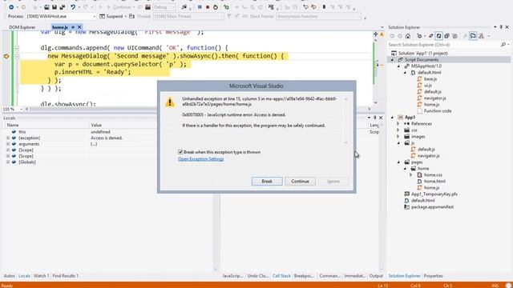Stop debugging with red square icon
Image resolution: width=513 pixels, height=288 pixels.
pos(208,7)
